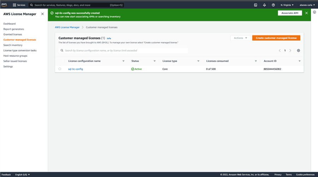This screenshot has height=177, width=318.
Task: Click the Customer managed licenses breadcrumb text
Action: 102,27
